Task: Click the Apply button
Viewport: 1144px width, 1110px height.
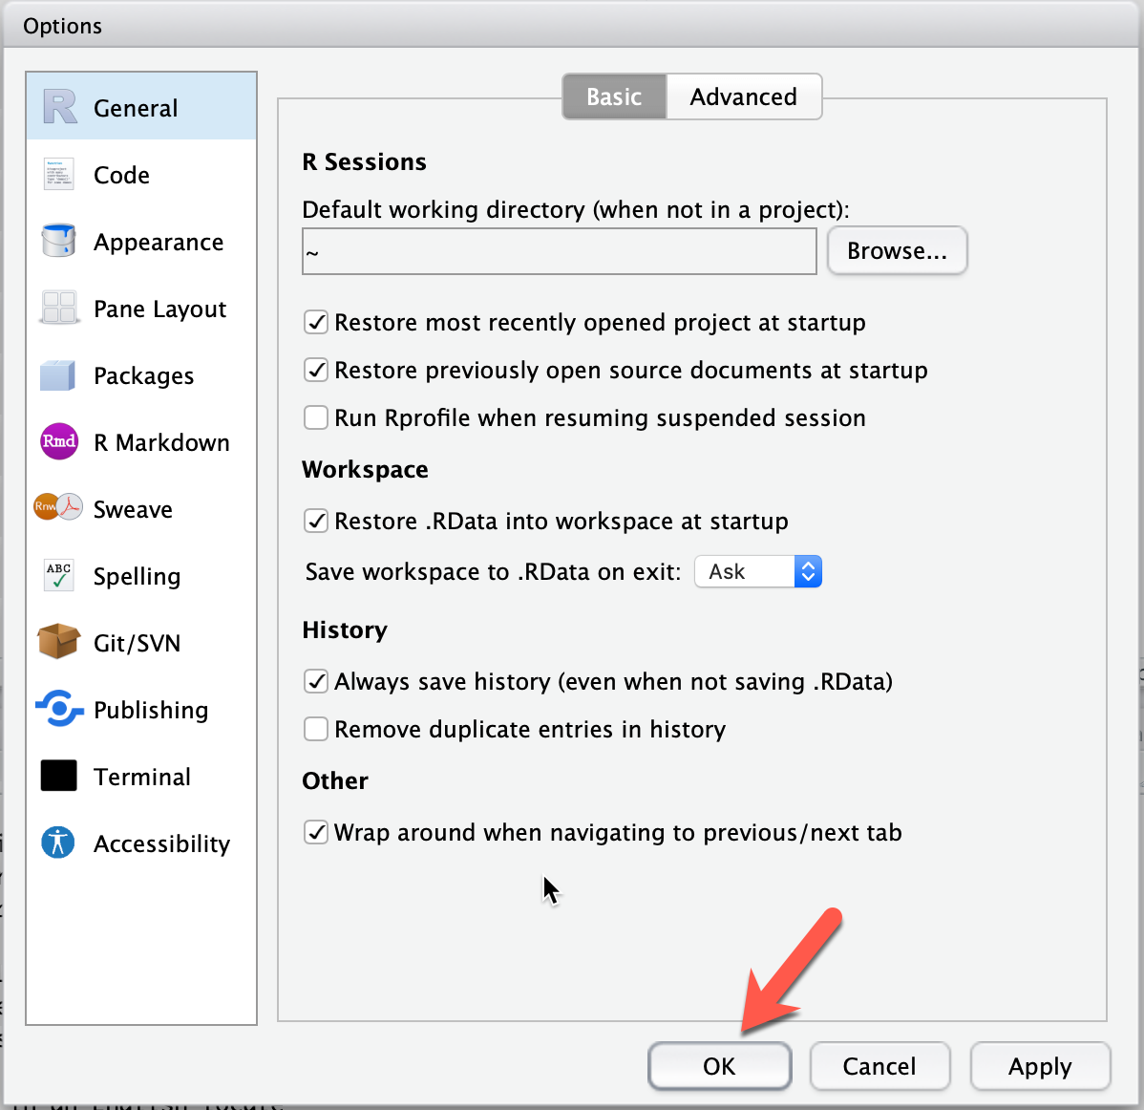Action: click(1040, 1066)
